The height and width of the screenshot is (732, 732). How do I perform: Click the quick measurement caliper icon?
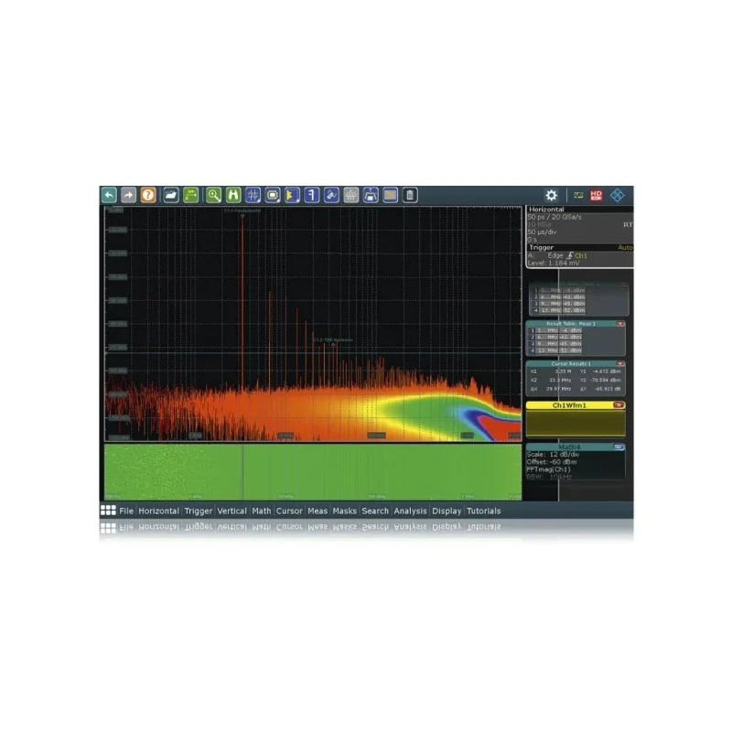tap(312, 195)
